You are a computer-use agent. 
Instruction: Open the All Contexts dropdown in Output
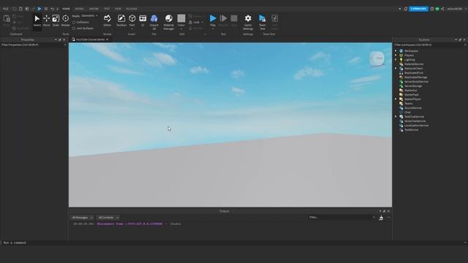coord(108,218)
